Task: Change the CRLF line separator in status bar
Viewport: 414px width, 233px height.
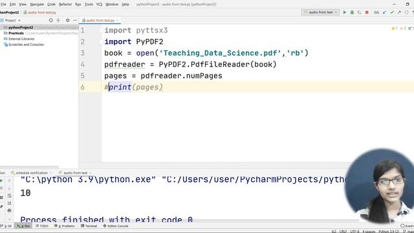Action: pyautogui.click(x=343, y=232)
